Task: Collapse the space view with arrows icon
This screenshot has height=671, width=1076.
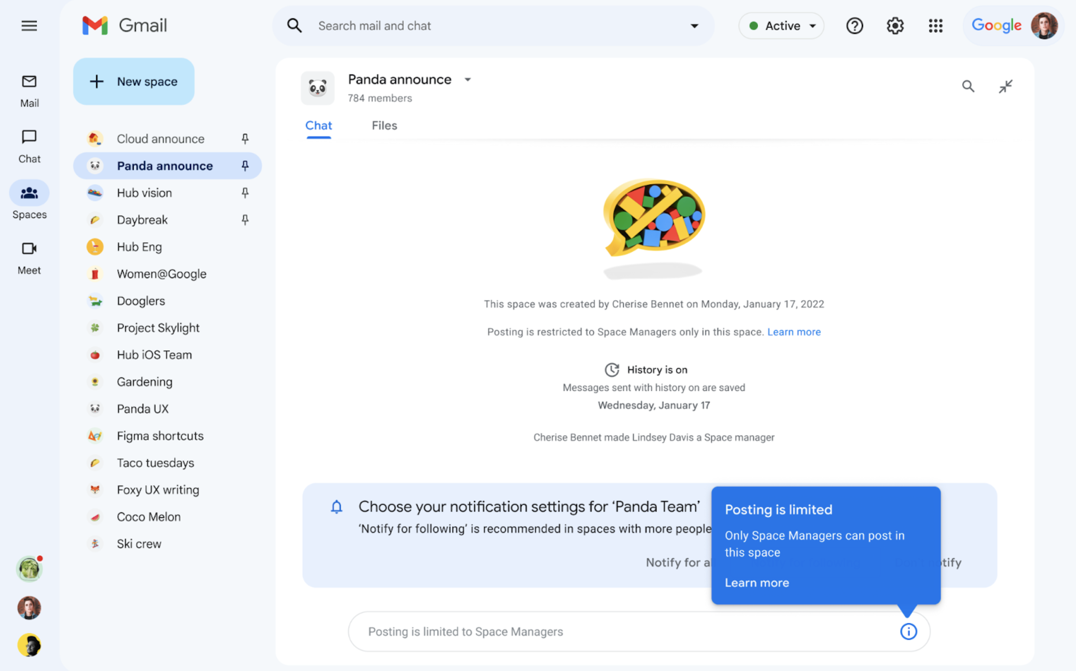Action: (x=1005, y=86)
